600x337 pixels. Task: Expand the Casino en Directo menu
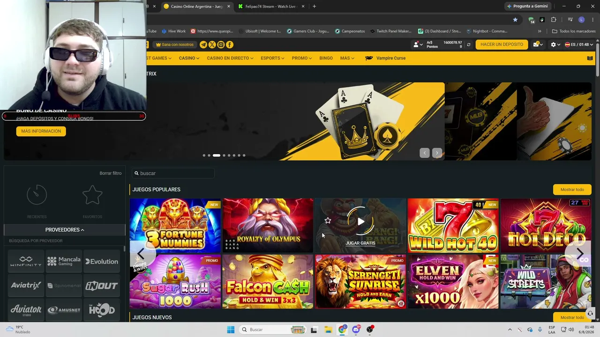(x=230, y=58)
